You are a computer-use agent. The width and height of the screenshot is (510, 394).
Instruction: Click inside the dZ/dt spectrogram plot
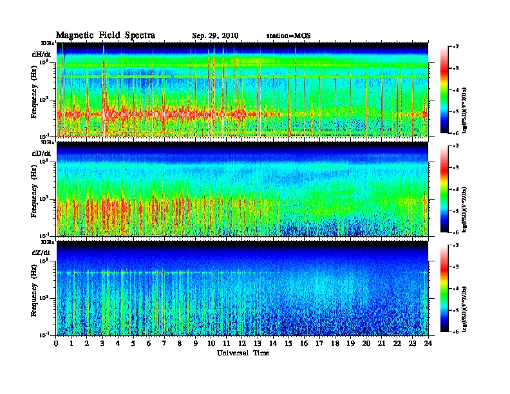242,288
